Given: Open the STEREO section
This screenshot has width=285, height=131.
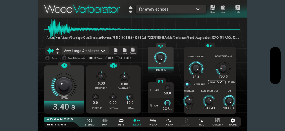Looking at the screenshot, I should [89, 122].
